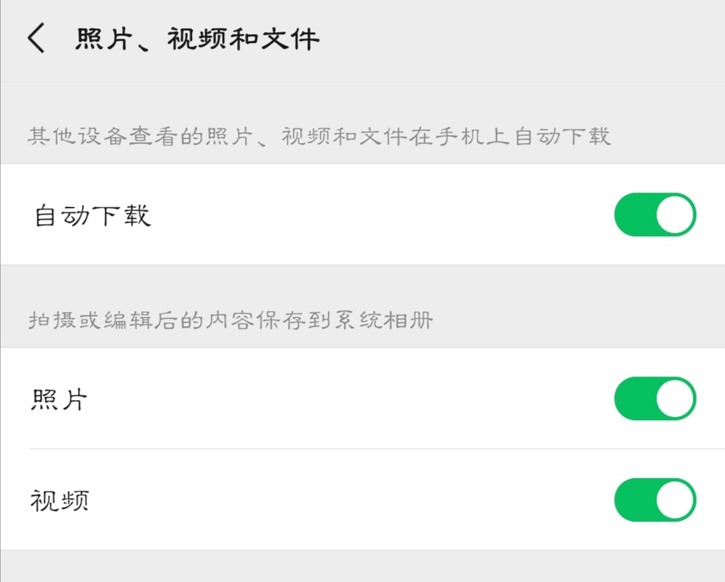Image resolution: width=725 pixels, height=582 pixels.
Task: Click the left-pointing chevron in the header
Action: coord(35,38)
